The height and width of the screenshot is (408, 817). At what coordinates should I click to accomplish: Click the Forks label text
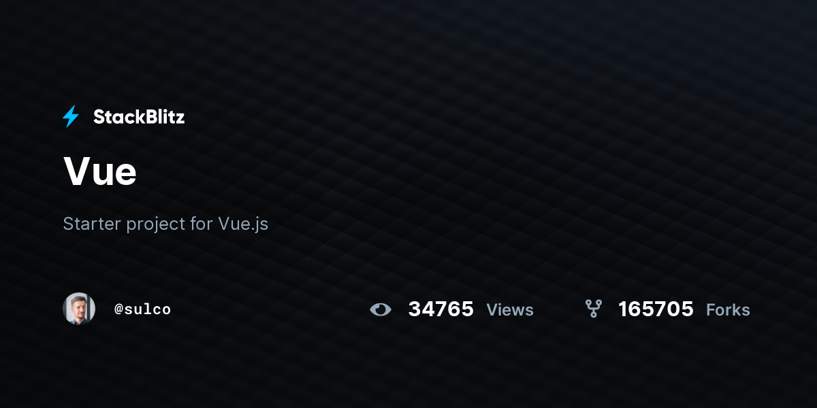coord(728,310)
